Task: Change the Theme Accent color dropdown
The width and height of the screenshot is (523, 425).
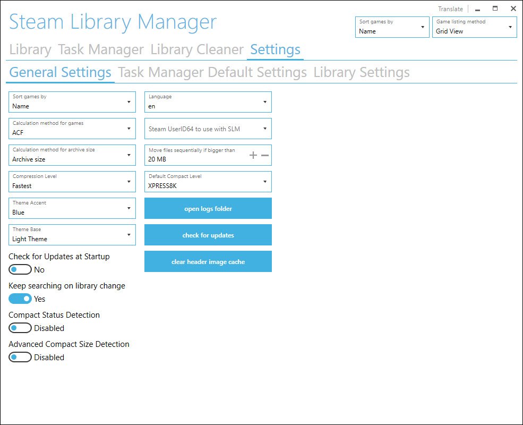Action: click(72, 208)
